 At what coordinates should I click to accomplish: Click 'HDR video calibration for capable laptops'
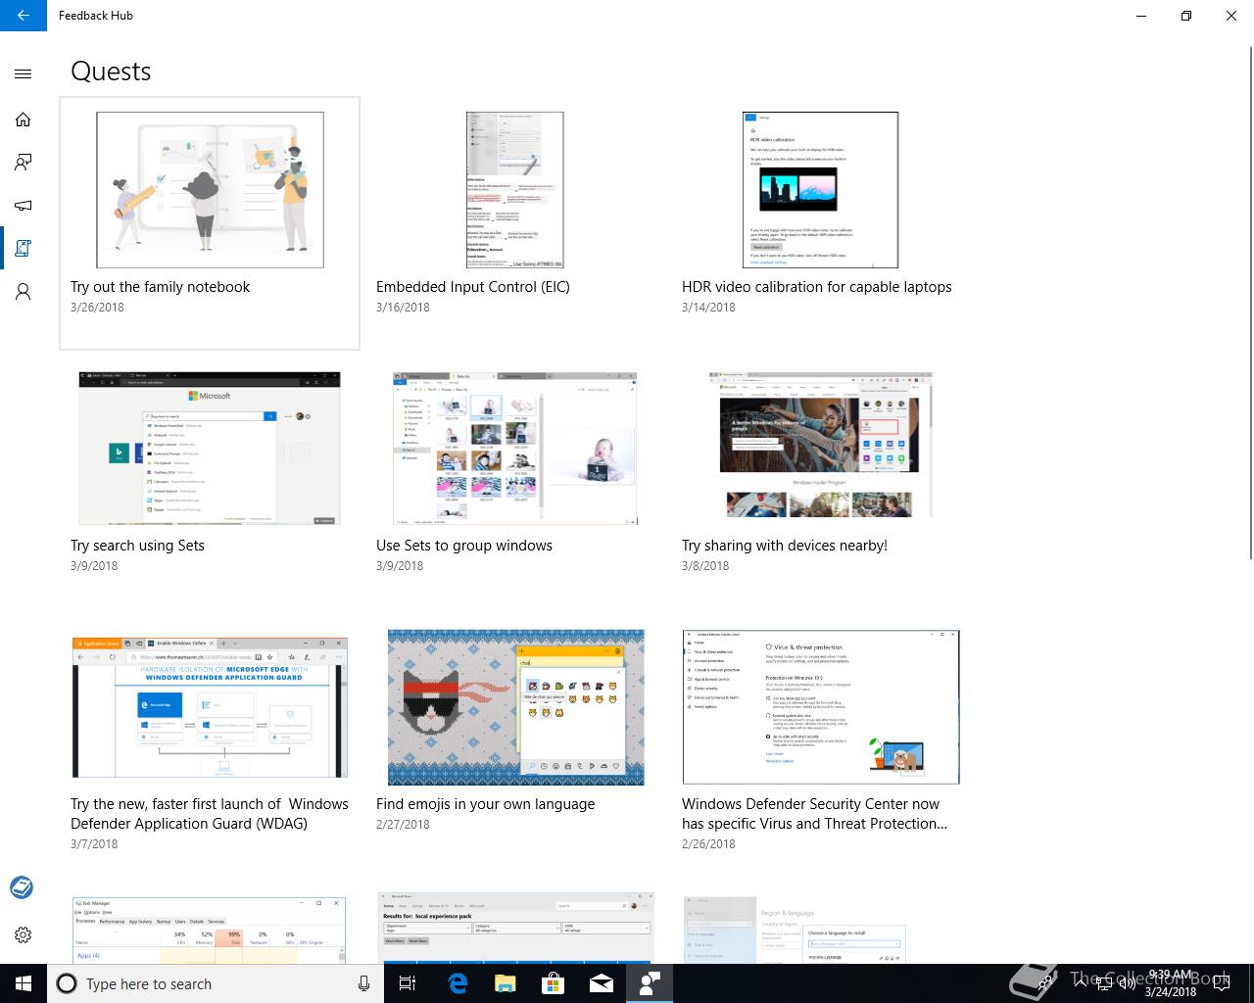817,287
